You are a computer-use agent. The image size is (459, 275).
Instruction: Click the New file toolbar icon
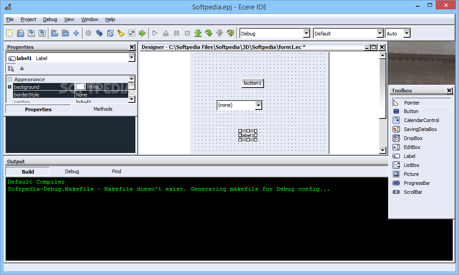[10, 33]
